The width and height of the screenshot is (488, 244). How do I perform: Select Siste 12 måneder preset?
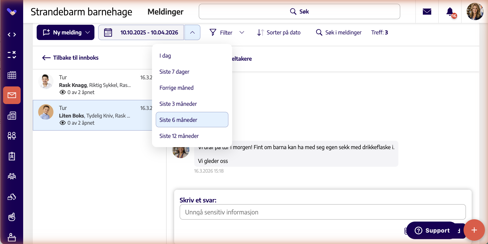click(x=192, y=136)
